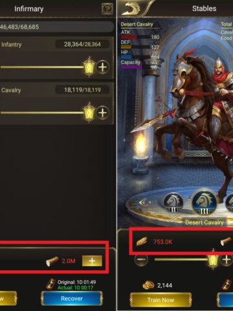This screenshot has height=311, width=233.
Task: Click the wood log icon showing 2.0M
Action: pyautogui.click(x=52, y=261)
